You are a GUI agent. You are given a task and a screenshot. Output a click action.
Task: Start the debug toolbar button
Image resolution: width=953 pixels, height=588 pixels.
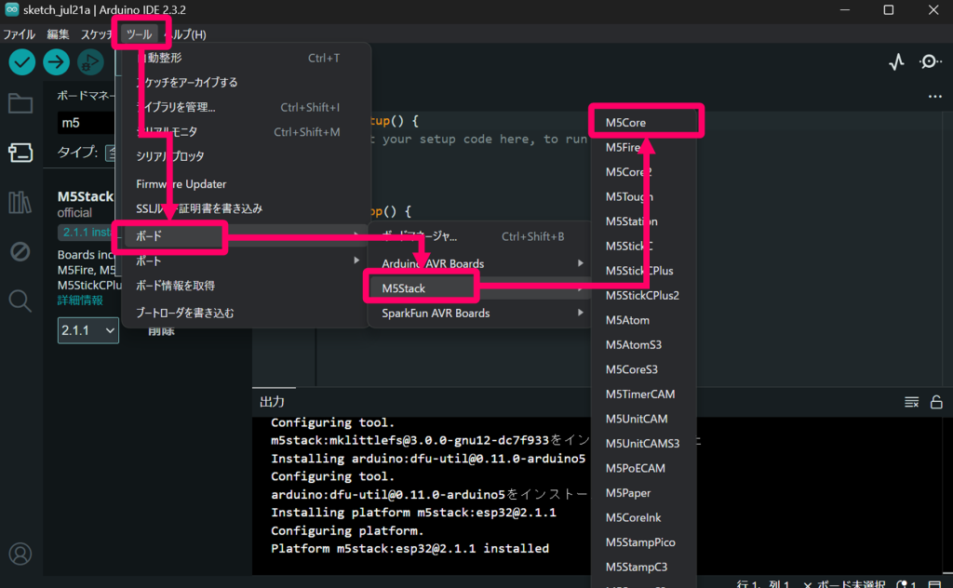coord(90,62)
